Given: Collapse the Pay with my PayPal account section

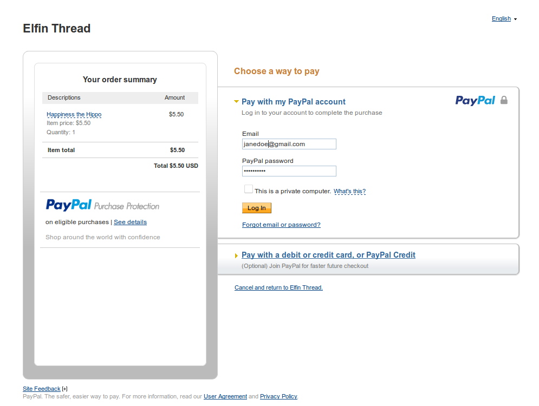Looking at the screenshot, I should [236, 101].
